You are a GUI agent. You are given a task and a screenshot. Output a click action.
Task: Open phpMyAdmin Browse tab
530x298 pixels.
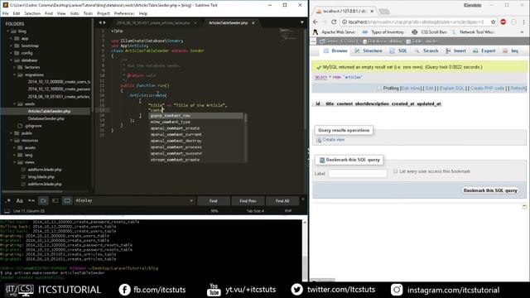[335, 50]
